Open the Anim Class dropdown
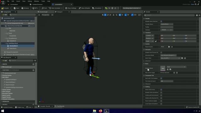The width and height of the screenshot is (201, 113). (x=170, y=58)
